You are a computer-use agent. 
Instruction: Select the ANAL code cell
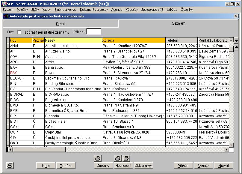point(21,46)
